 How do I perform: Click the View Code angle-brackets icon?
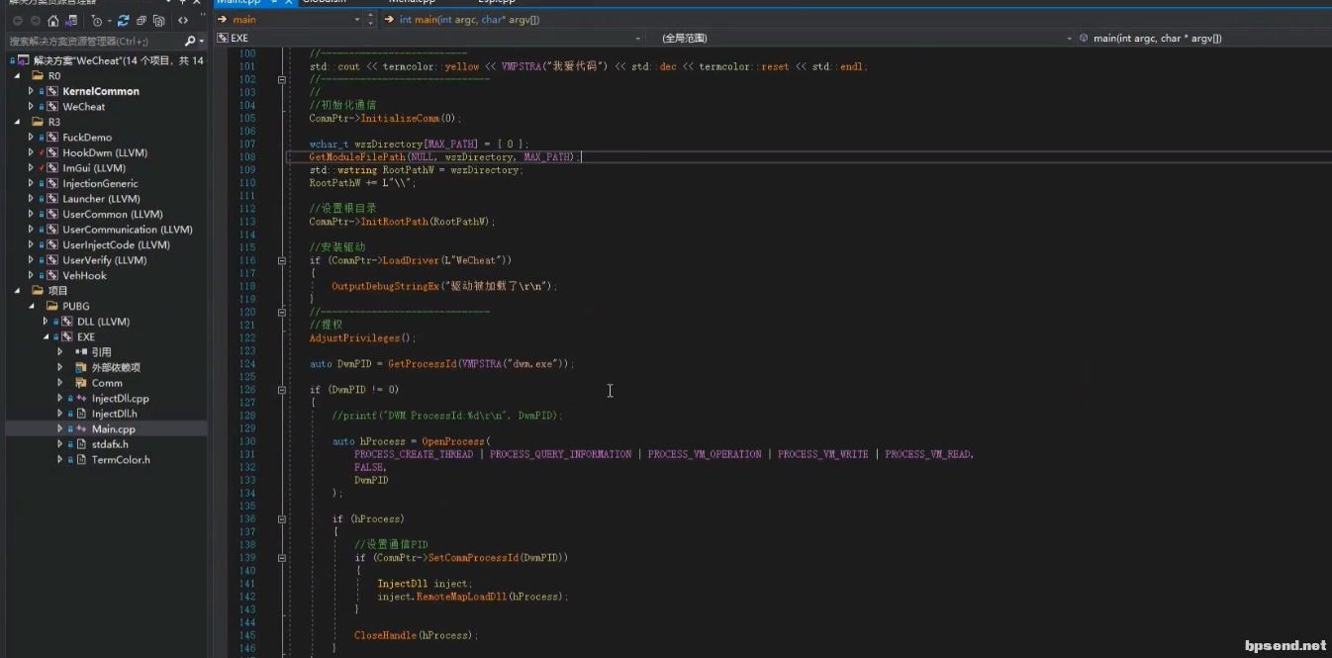(x=183, y=21)
